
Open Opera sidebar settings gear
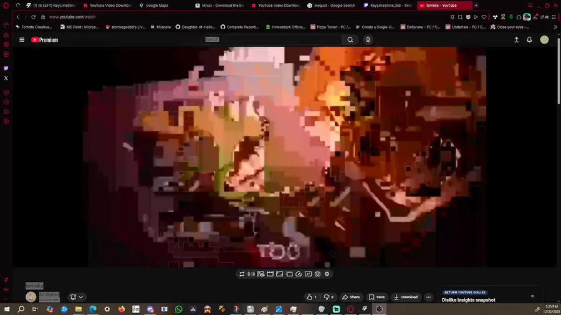click(6, 121)
